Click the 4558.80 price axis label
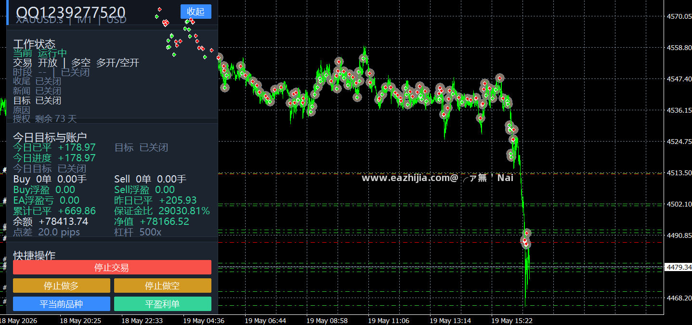 (679, 48)
